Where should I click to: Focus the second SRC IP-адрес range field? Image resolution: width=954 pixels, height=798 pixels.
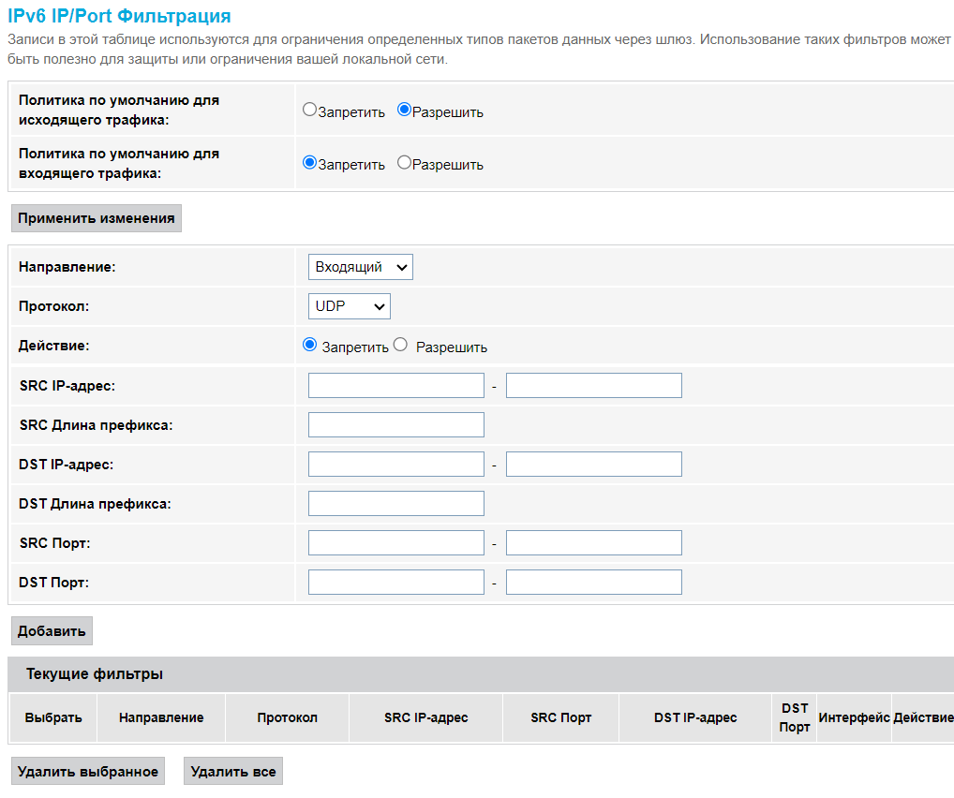coord(593,386)
